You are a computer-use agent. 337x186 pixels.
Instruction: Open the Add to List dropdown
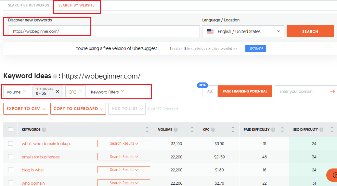click(x=127, y=109)
